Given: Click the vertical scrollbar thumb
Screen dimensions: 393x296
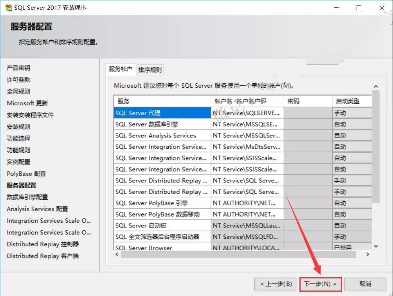Looking at the screenshot, I should (x=376, y=146).
